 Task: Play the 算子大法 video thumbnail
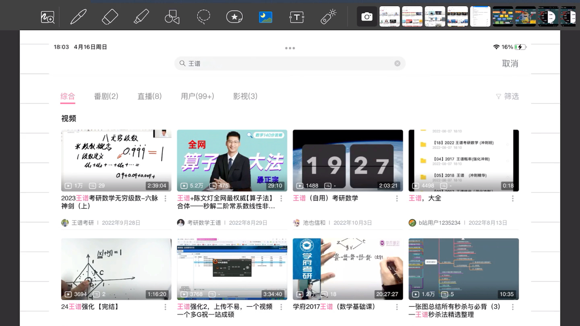(x=232, y=161)
